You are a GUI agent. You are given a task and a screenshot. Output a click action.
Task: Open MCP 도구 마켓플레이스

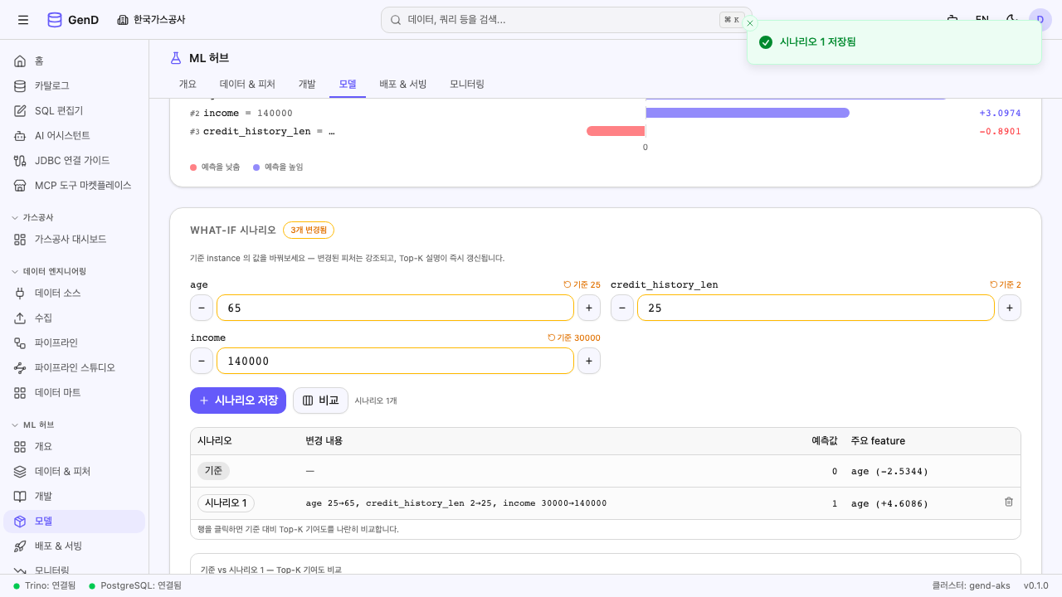[75, 186]
